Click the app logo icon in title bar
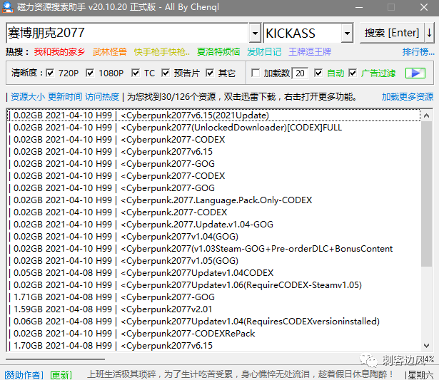This screenshot has height=380, width=439. pos(8,7)
